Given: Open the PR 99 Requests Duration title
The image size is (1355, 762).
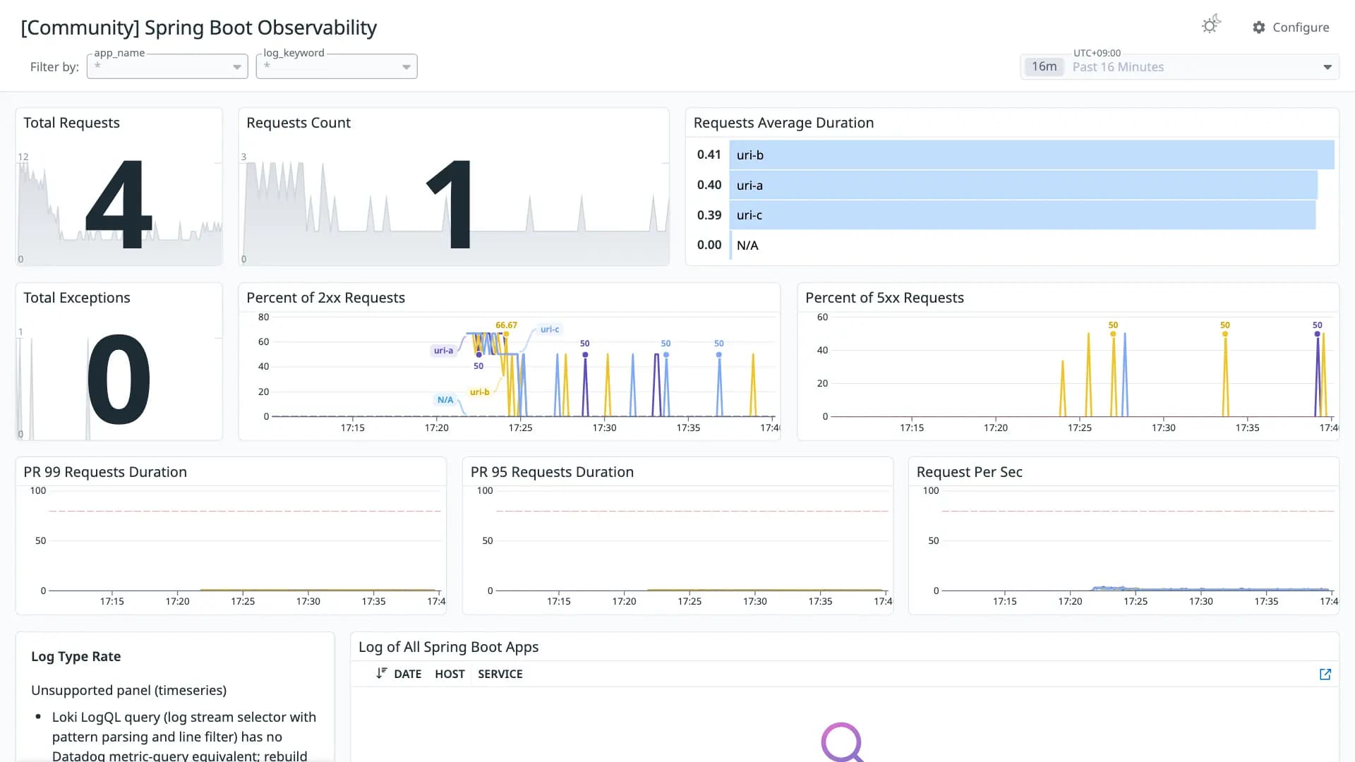Looking at the screenshot, I should 105,472.
